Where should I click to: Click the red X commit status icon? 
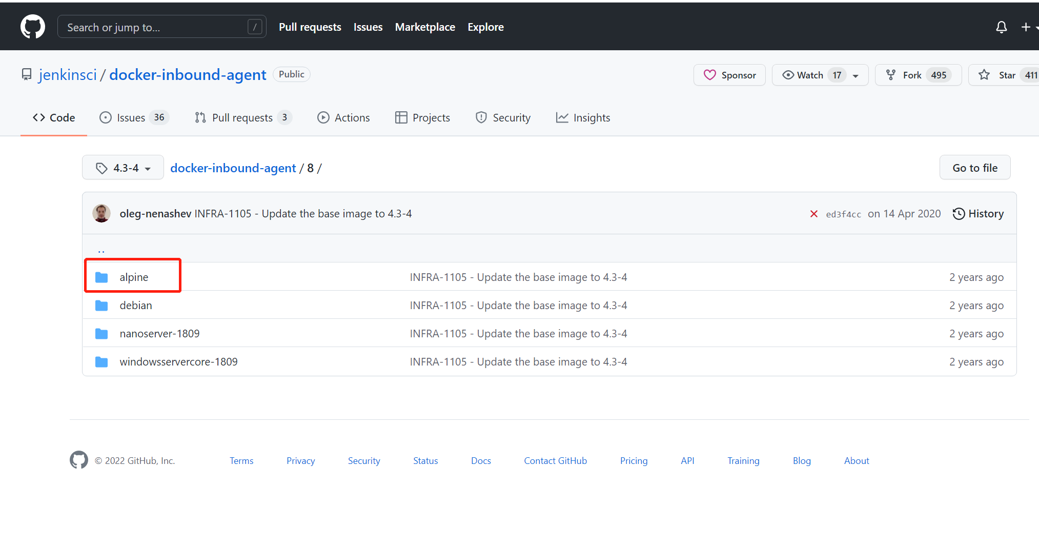[x=814, y=214]
